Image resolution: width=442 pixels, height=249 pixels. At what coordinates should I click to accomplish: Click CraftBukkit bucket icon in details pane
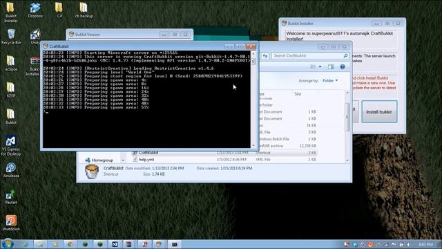click(x=92, y=172)
